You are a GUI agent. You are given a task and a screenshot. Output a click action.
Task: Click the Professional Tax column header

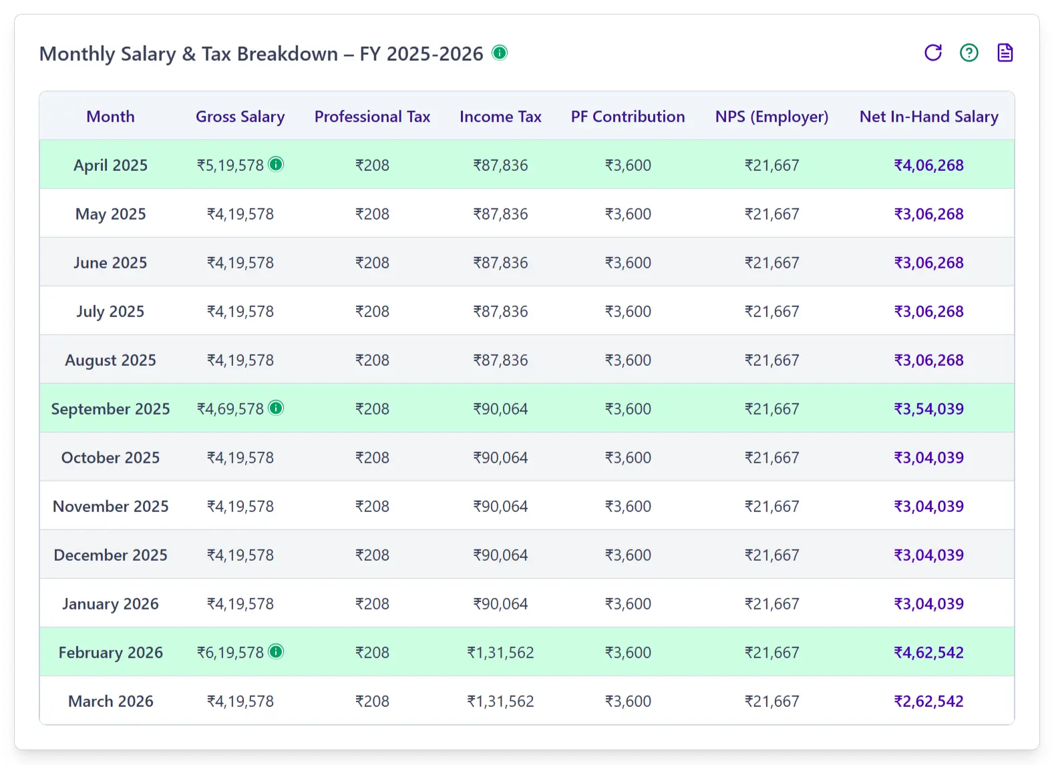372,117
